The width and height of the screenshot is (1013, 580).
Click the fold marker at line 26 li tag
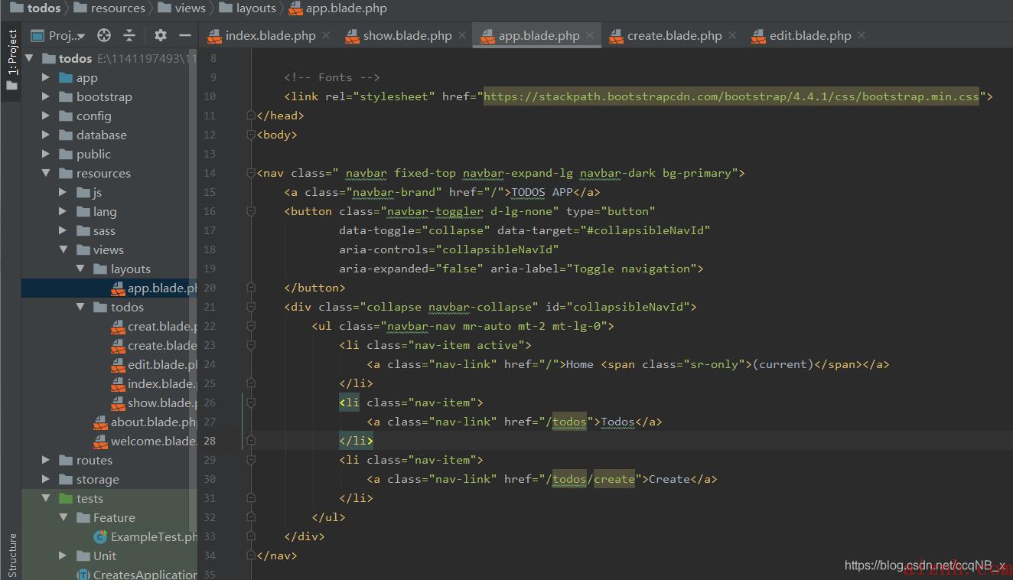click(250, 402)
